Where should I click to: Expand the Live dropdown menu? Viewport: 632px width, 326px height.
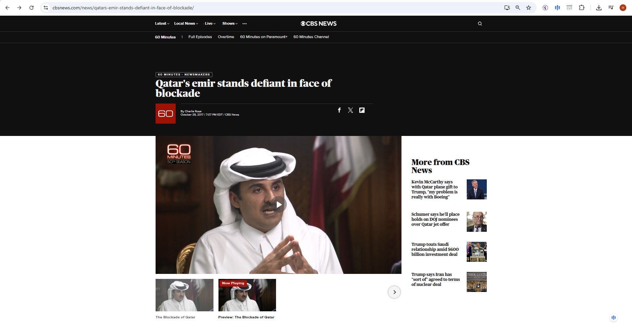pos(209,23)
